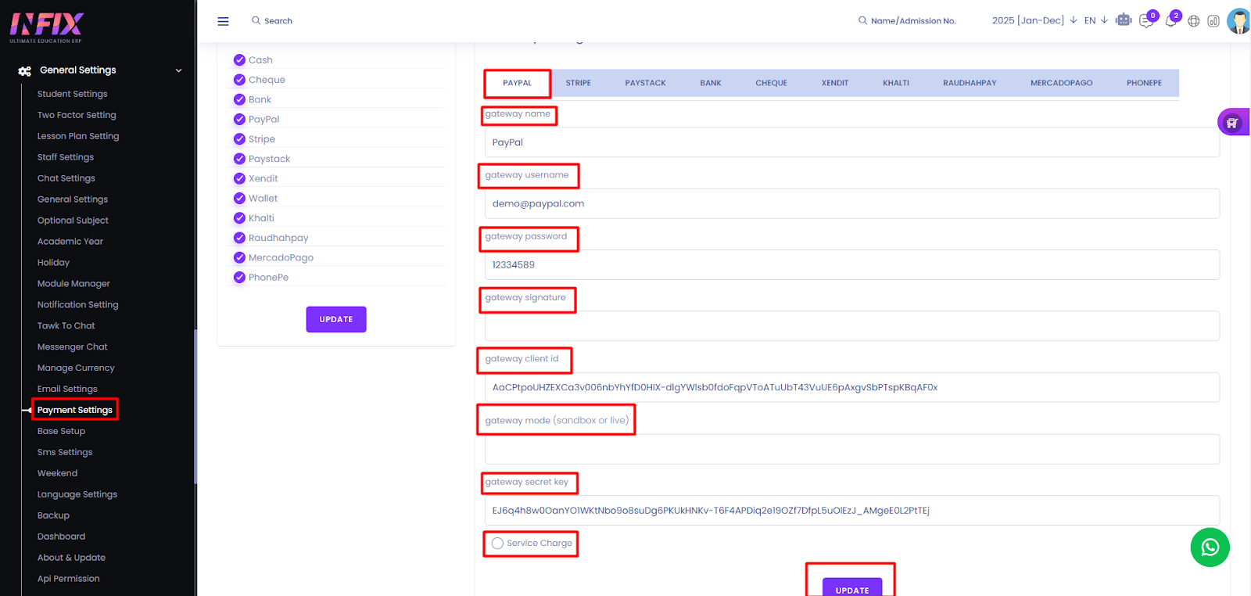
Task: Switch to the CHEQUE gateway tab
Action: click(x=771, y=83)
